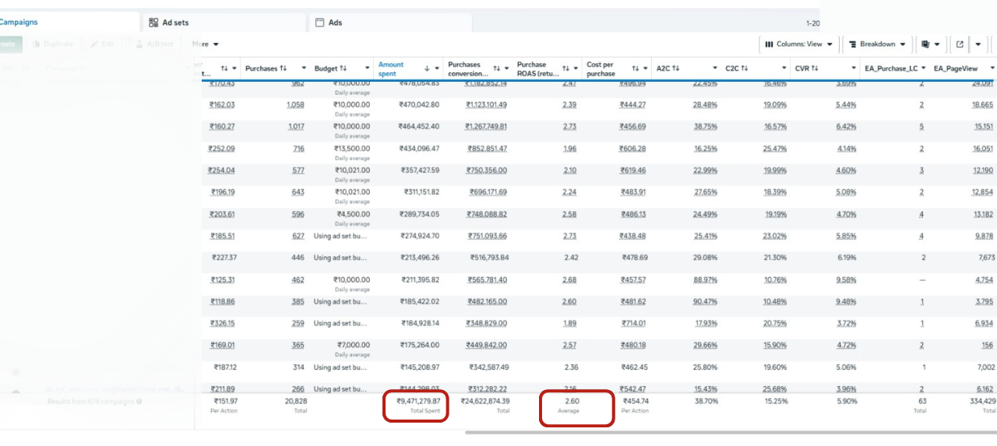Open the Cost per purchase column menu arrow

[x=646, y=68]
